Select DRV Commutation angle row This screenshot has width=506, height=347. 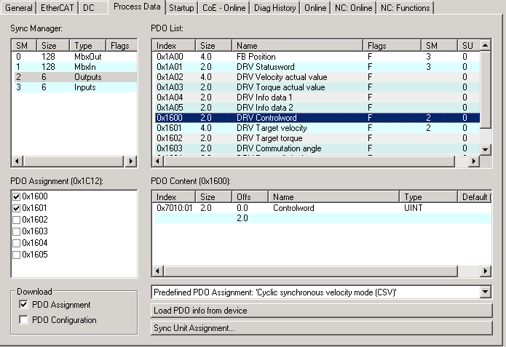[x=316, y=148]
